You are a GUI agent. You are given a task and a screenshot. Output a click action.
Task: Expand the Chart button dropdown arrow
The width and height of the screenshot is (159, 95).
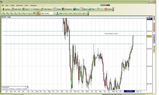click(30, 9)
